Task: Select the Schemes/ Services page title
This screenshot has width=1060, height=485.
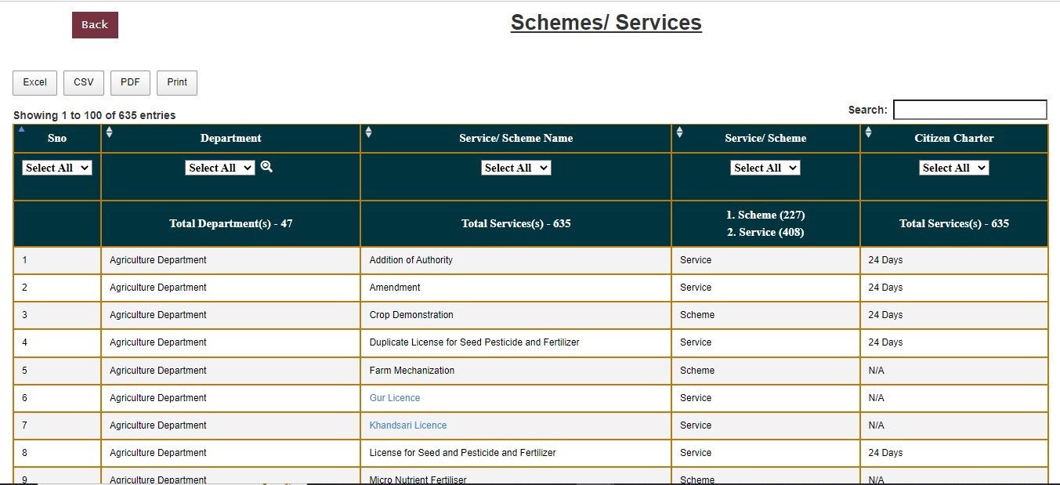Action: [606, 23]
